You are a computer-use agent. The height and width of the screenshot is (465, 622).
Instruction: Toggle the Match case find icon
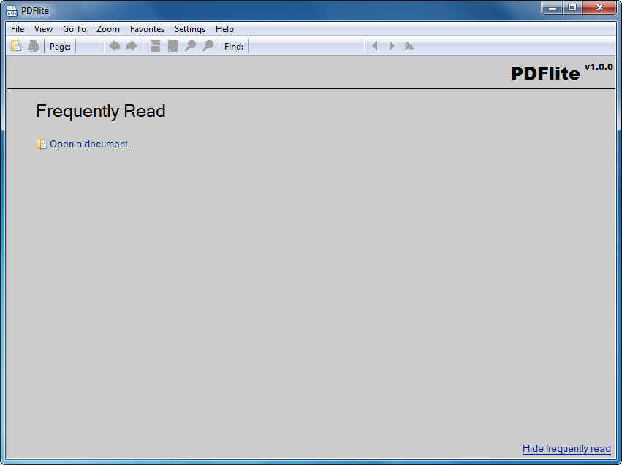coord(409,46)
